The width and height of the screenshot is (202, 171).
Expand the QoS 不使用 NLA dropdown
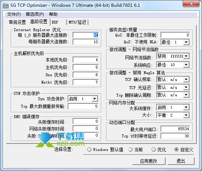click(x=186, y=42)
